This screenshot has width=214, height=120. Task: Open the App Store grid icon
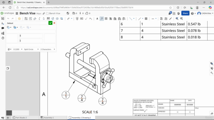click(x=174, y=13)
